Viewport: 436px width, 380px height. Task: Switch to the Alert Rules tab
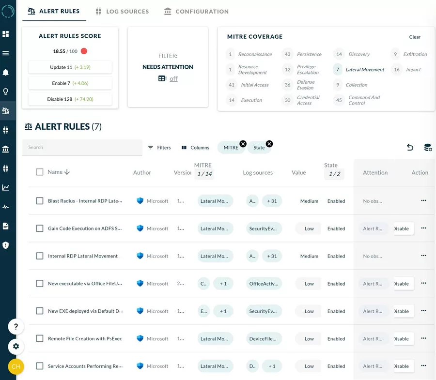click(54, 12)
